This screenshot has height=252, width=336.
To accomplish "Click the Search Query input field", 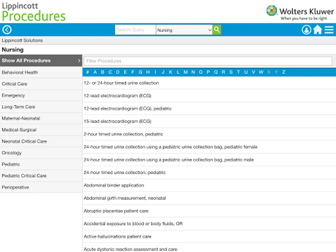I will pyautogui.click(x=135, y=30).
